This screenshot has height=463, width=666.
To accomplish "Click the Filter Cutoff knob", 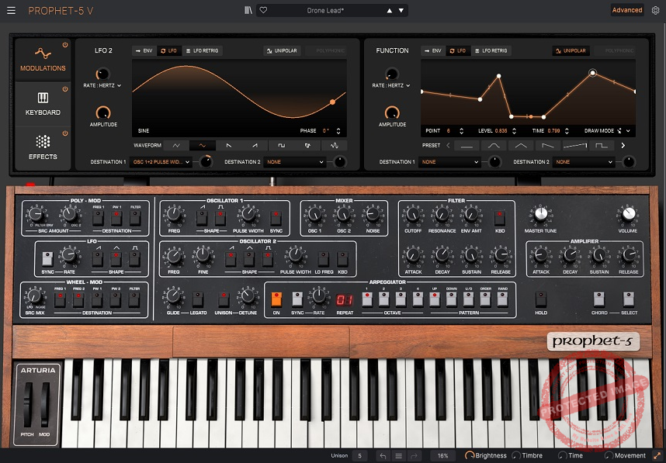I will [413, 215].
